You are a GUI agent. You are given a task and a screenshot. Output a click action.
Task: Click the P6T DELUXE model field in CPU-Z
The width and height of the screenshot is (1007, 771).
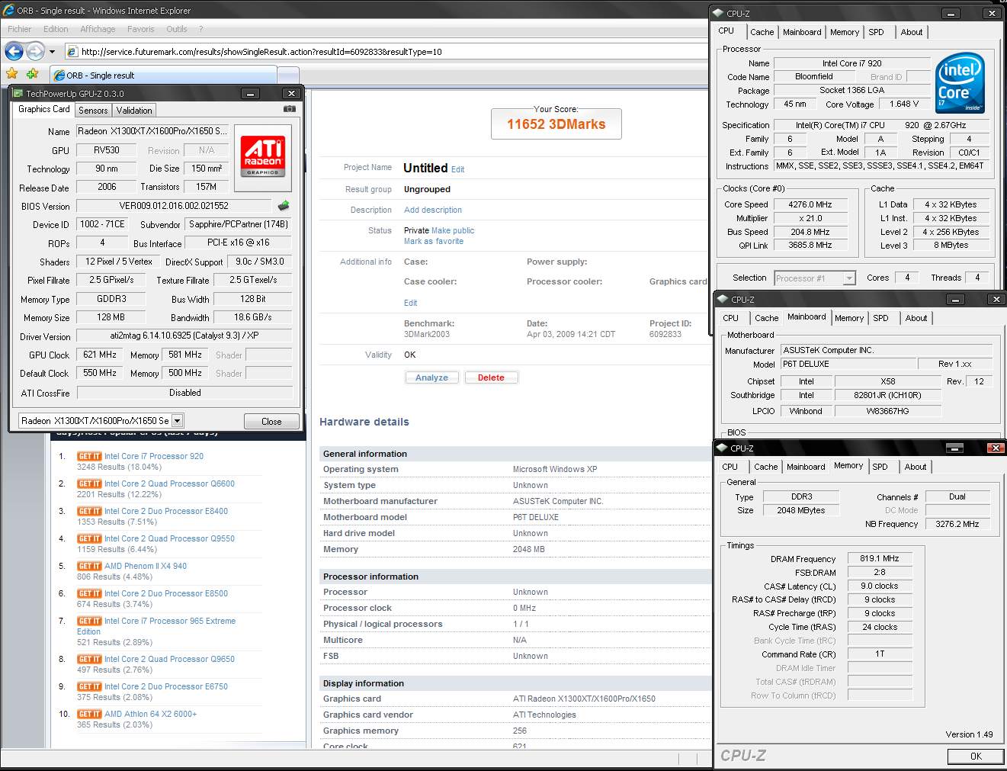848,364
